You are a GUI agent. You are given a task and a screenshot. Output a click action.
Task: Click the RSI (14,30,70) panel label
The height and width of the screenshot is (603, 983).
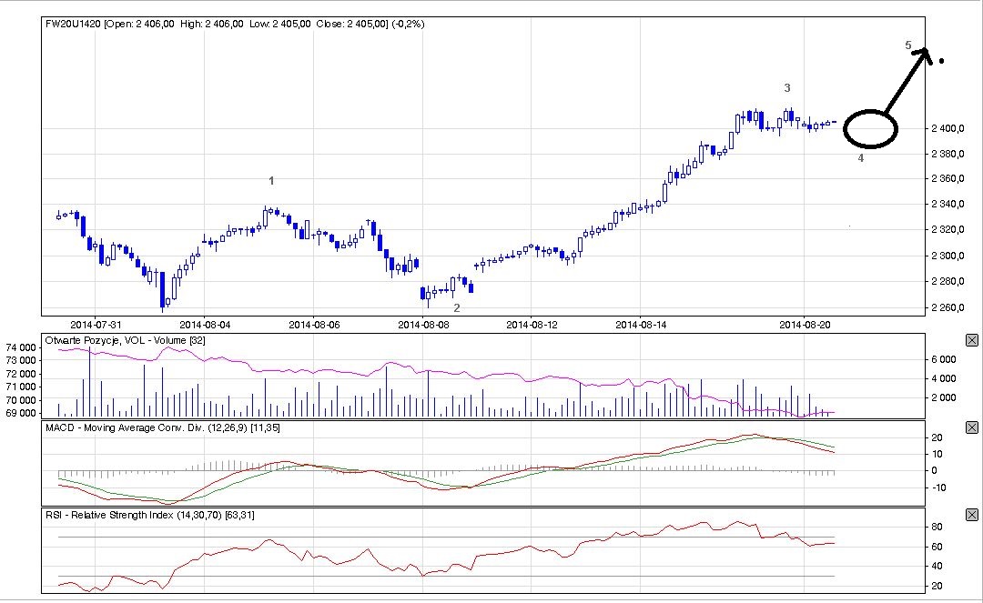pos(150,515)
